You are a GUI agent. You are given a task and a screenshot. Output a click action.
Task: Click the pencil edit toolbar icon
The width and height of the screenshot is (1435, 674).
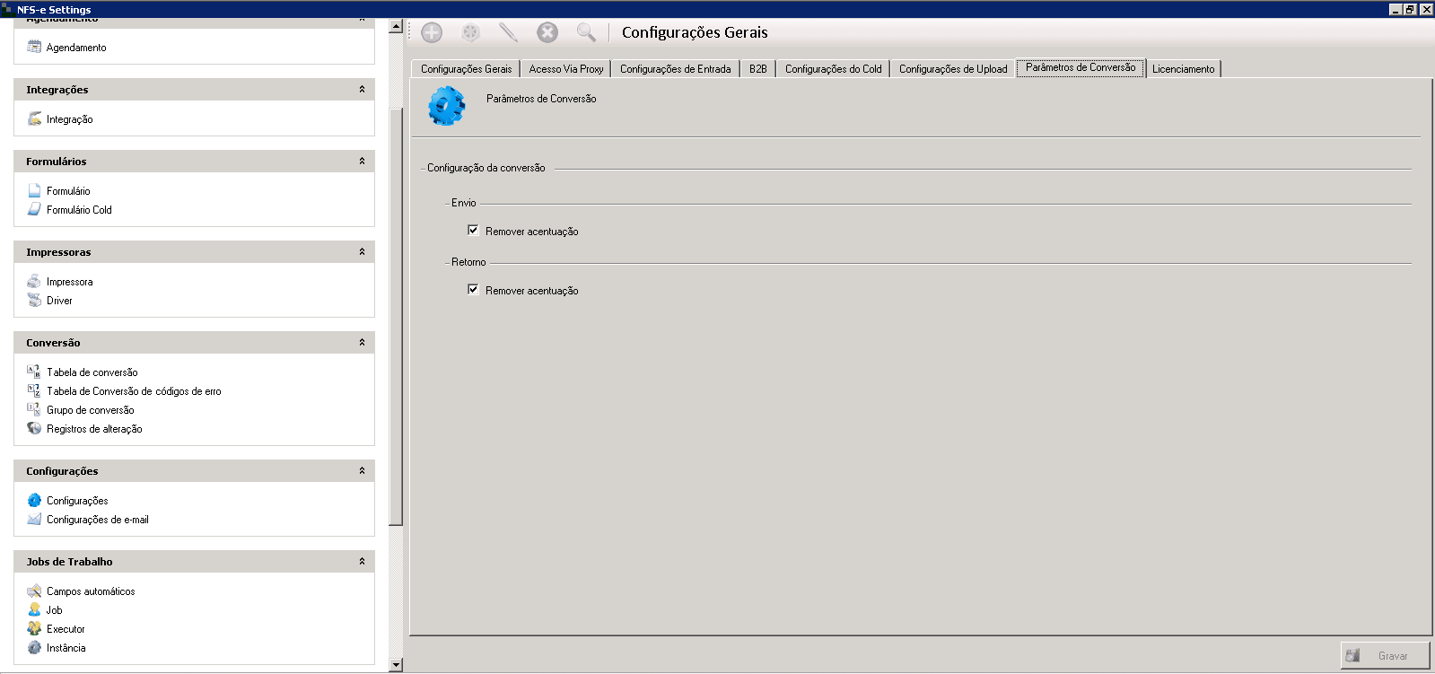[508, 33]
